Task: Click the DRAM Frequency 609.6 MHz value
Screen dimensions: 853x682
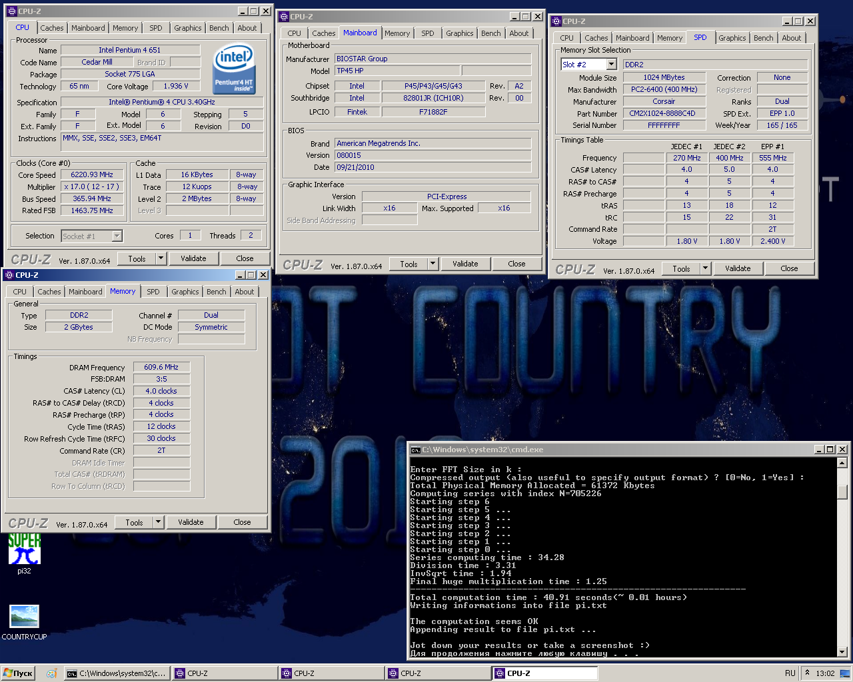Action: 161,367
